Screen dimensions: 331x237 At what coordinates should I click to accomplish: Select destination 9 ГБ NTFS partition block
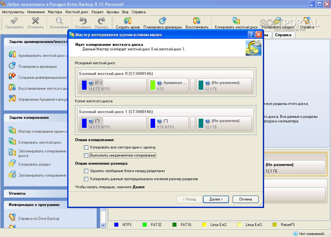(168, 123)
